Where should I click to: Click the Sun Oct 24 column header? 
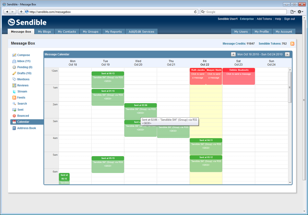coord(271,63)
